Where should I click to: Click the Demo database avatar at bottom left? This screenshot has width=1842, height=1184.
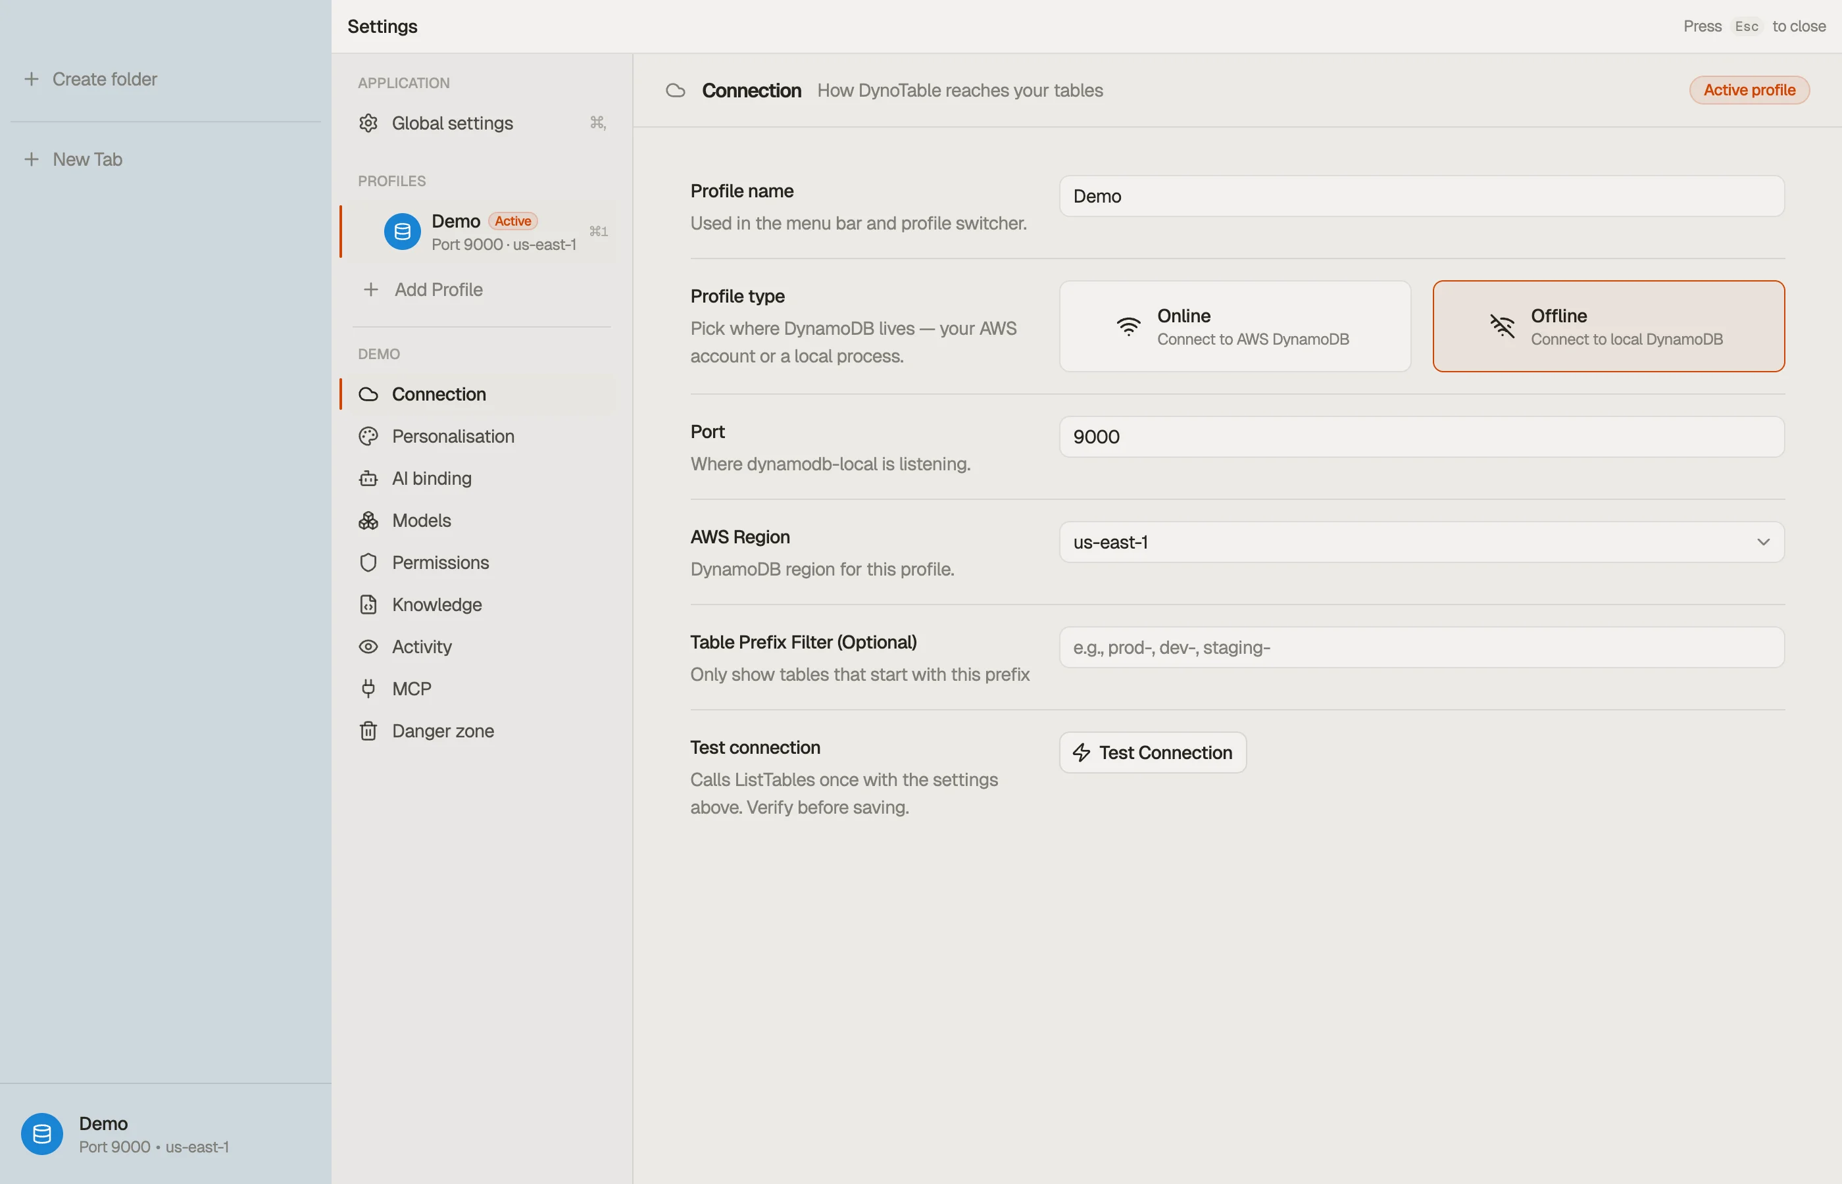click(x=42, y=1134)
